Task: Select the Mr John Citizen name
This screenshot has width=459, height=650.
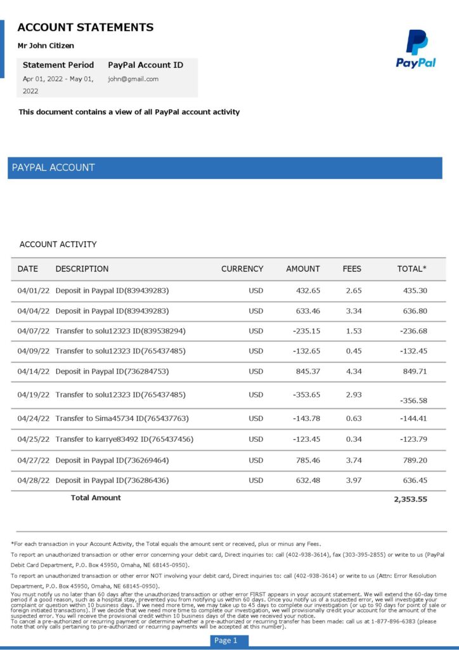Action: 46,46
